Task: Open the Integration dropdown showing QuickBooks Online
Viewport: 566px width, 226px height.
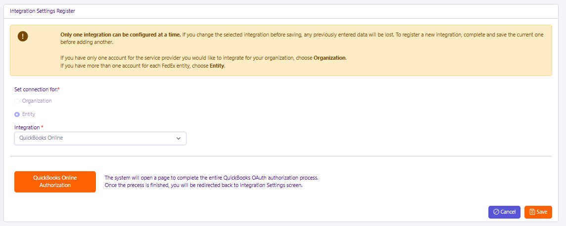Action: coord(100,138)
